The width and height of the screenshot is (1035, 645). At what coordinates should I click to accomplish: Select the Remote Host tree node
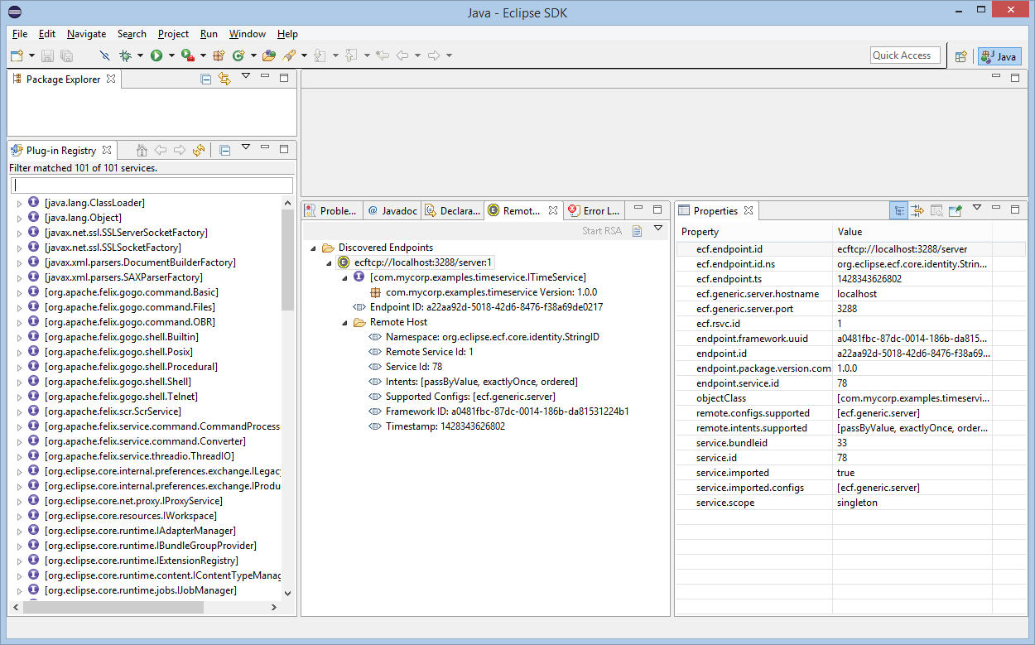398,322
